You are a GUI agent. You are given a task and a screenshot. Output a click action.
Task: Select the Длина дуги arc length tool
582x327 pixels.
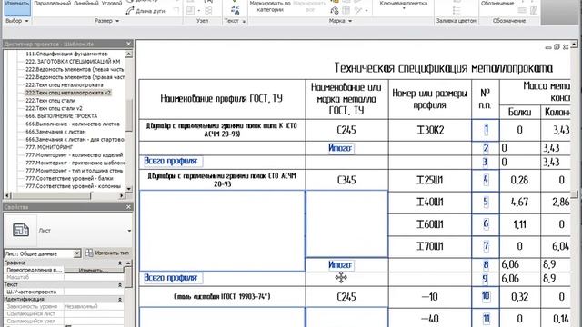[145, 11]
